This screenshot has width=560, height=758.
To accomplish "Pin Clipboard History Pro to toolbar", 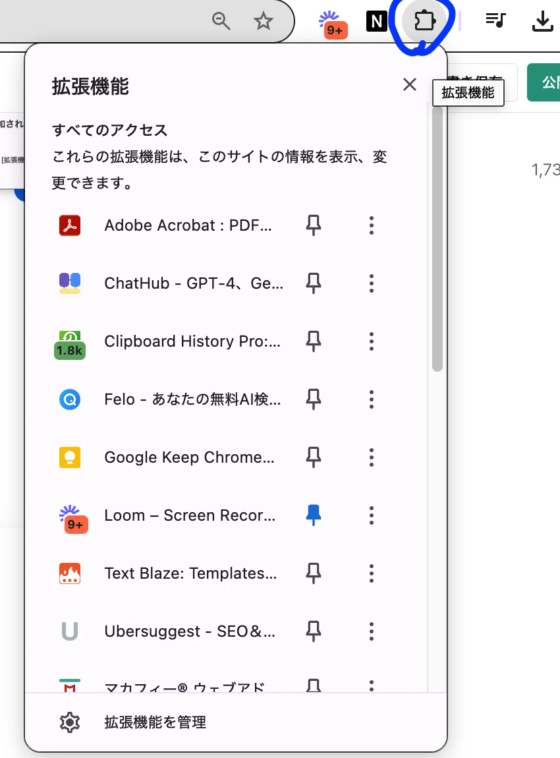I will (x=314, y=341).
